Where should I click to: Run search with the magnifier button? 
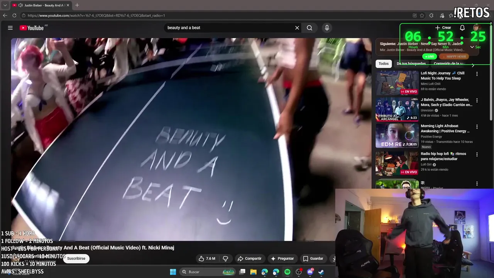(310, 28)
